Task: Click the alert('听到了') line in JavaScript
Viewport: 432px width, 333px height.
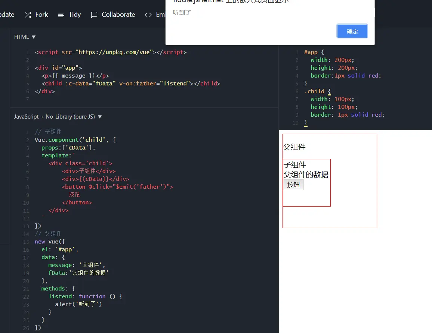Action: (78, 304)
